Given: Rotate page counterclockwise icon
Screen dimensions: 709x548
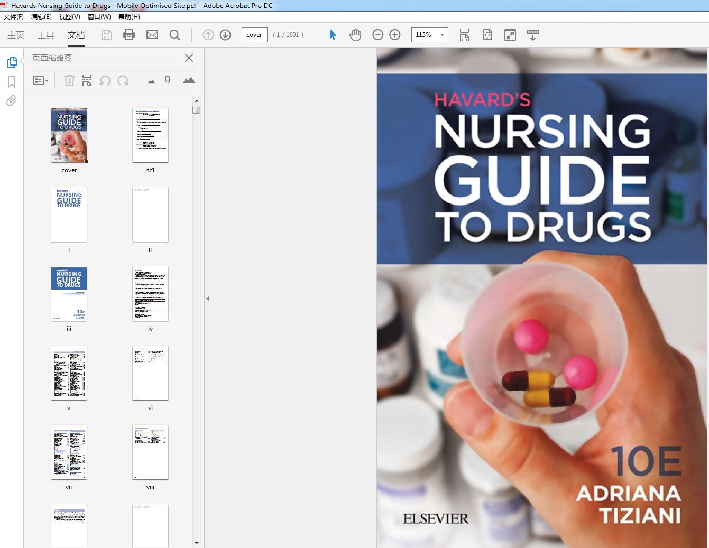Looking at the screenshot, I should coord(105,80).
